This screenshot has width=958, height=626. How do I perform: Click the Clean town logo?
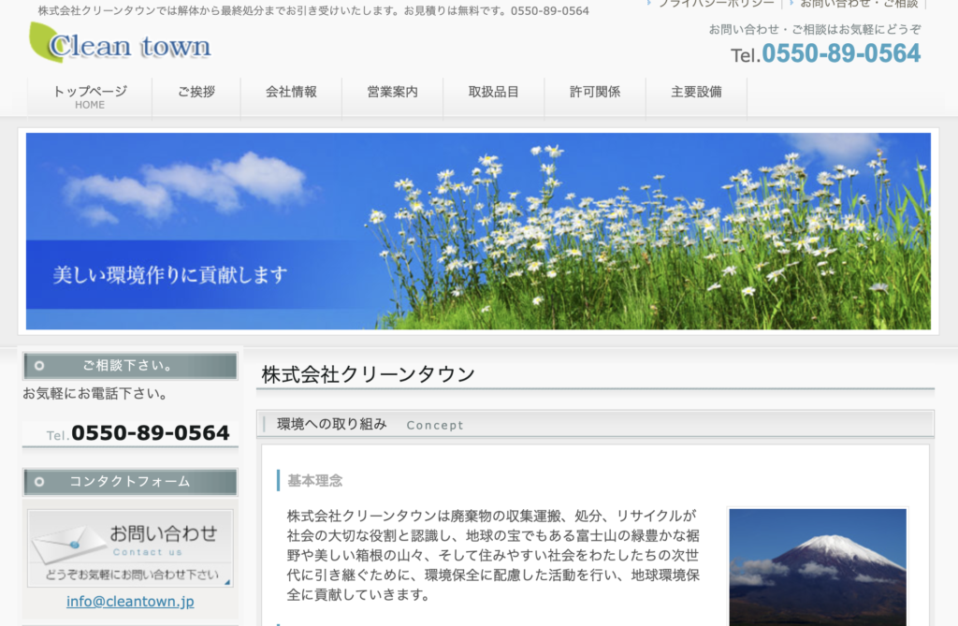[121, 43]
